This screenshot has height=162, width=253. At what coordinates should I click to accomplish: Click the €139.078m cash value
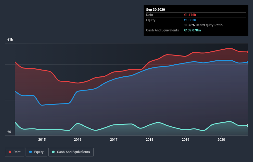coord(192,30)
